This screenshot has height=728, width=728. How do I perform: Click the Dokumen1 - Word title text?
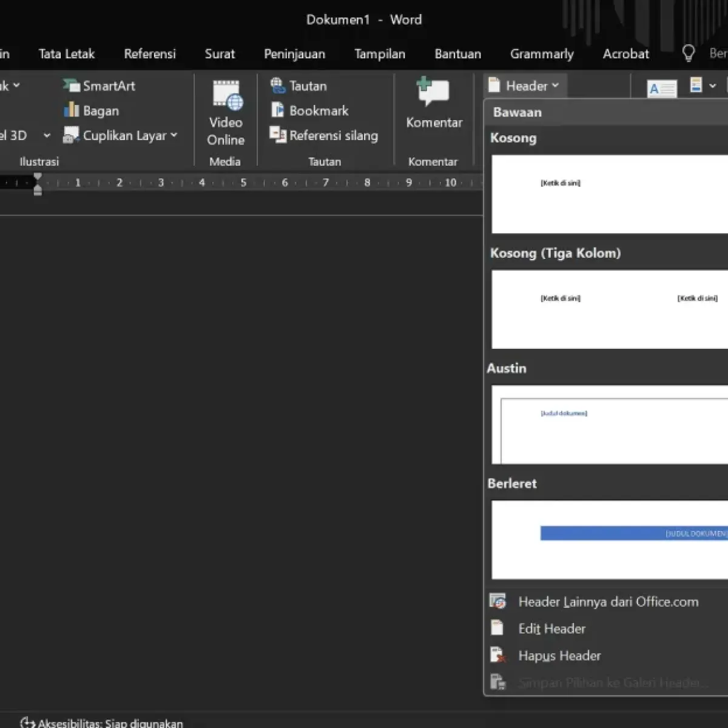pyautogui.click(x=363, y=19)
